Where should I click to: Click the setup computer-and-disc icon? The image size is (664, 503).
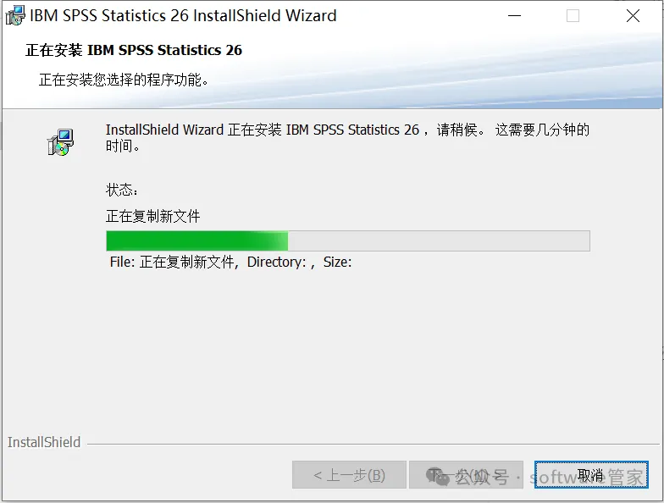tap(60, 142)
